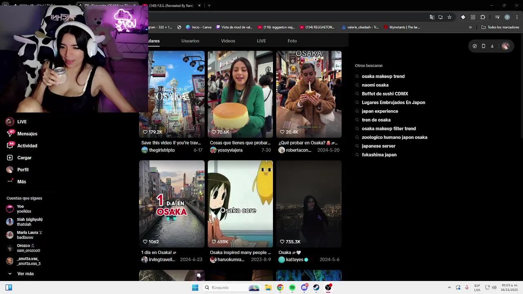Open Spotify from the taskbar
This screenshot has width=523, height=294.
(x=292, y=287)
